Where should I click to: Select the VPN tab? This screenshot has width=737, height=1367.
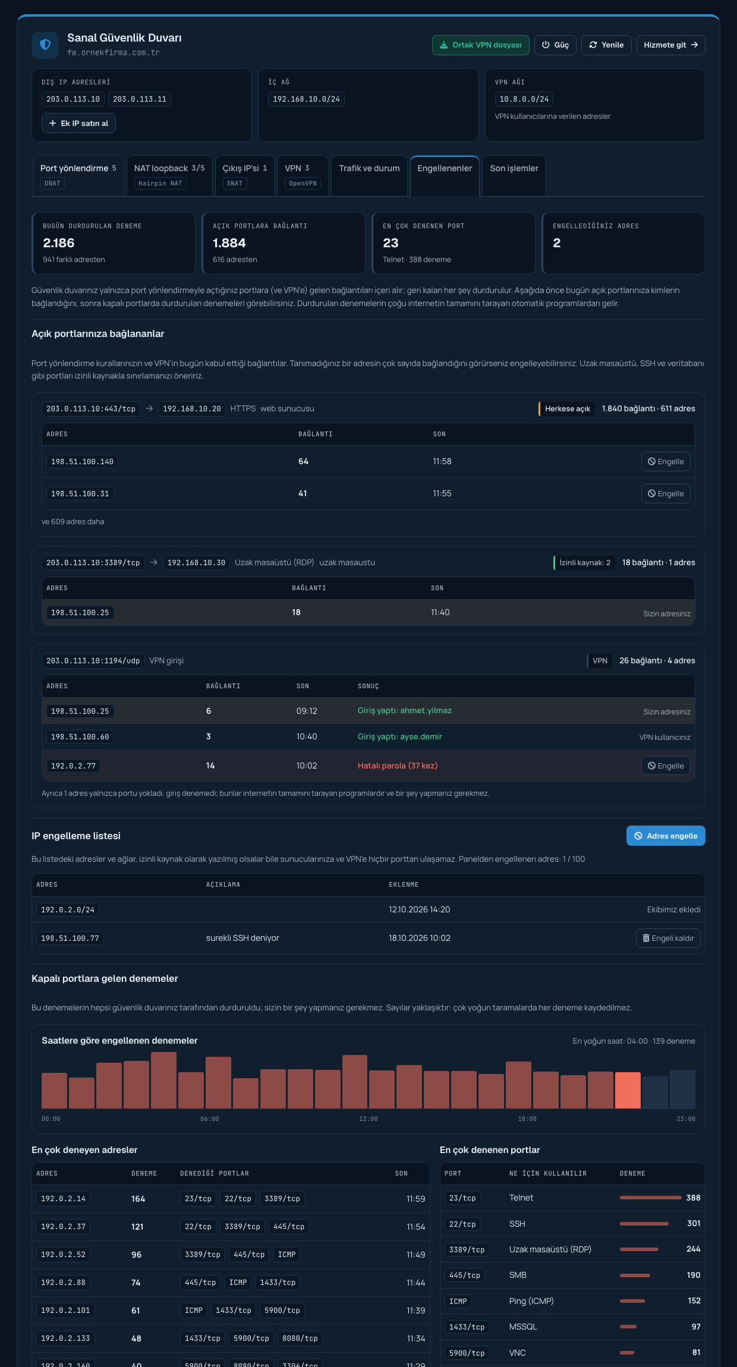click(x=303, y=176)
